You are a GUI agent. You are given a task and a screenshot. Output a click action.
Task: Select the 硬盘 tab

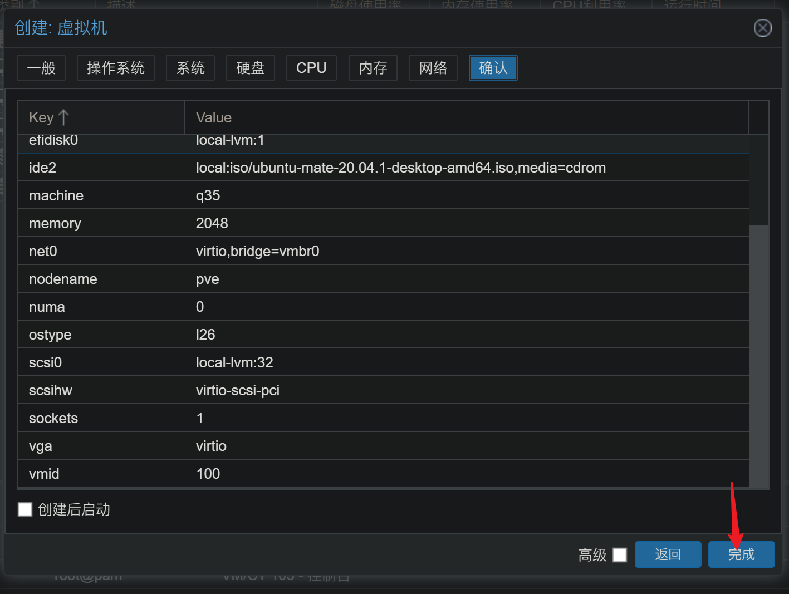(251, 68)
